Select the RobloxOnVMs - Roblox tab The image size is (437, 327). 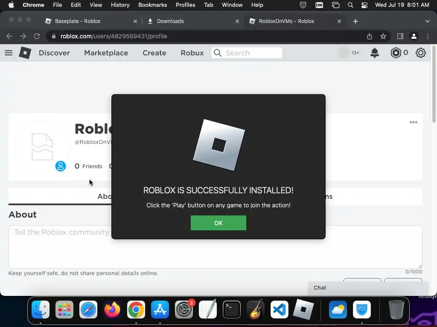[x=286, y=21]
